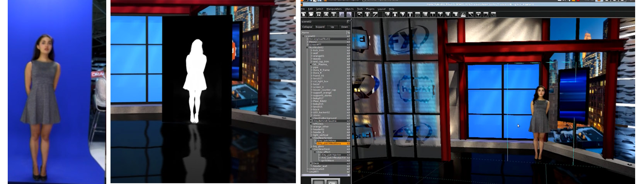639x184 pixels.
Task: Toggle the ckeyNearDesk node expander
Action: [311, 149]
